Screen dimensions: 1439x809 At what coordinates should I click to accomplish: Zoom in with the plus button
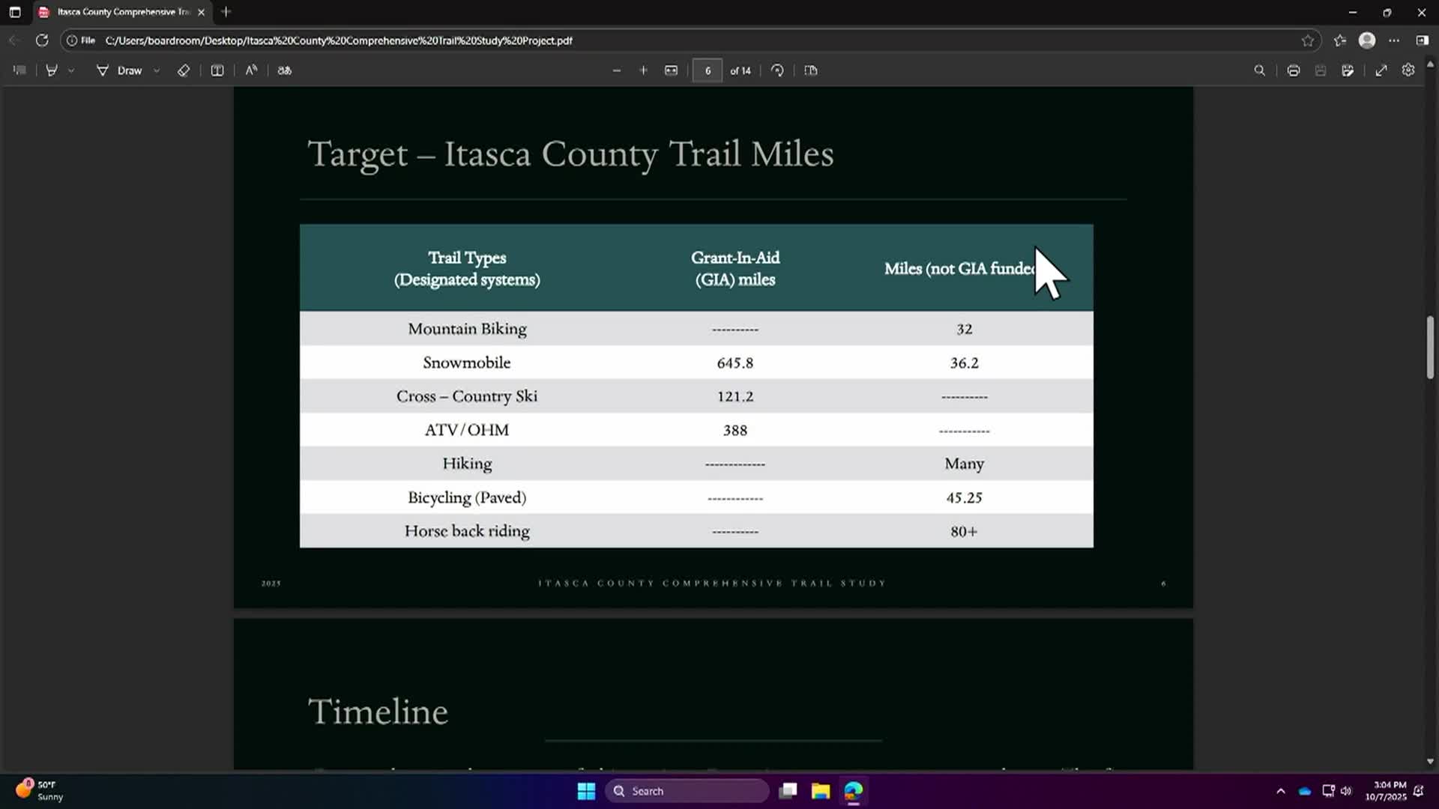point(643,70)
